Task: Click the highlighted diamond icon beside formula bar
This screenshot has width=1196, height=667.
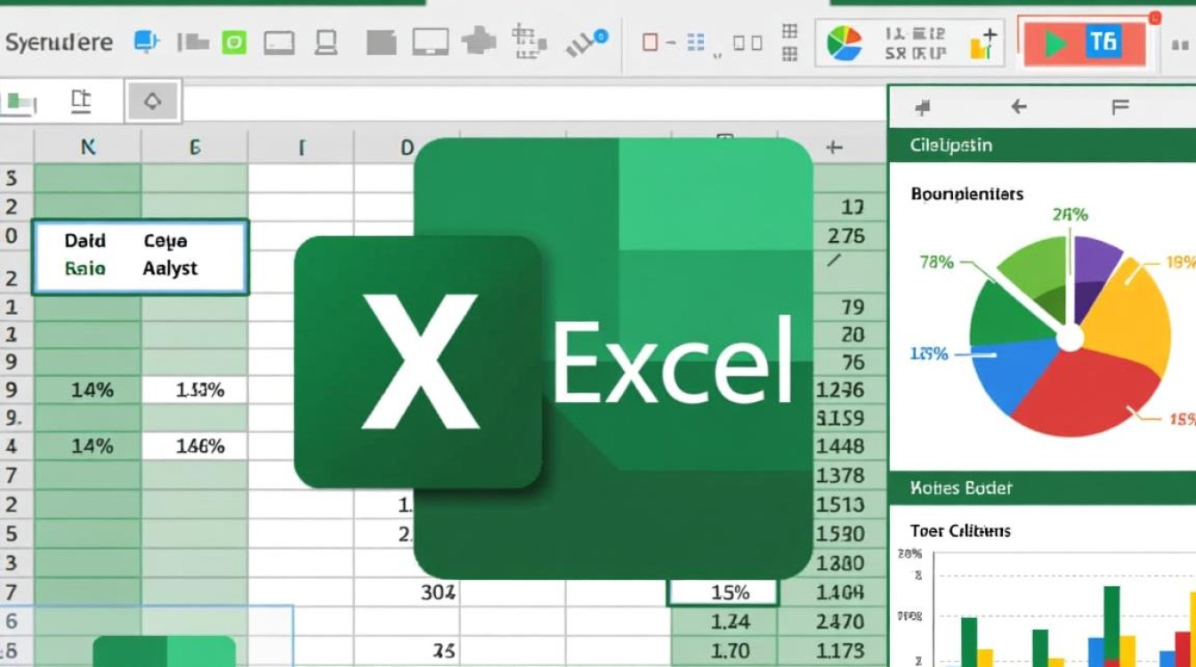Action: point(153,102)
